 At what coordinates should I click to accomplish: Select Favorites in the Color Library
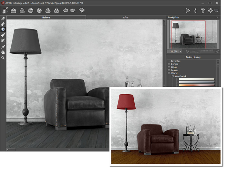click(x=176, y=61)
